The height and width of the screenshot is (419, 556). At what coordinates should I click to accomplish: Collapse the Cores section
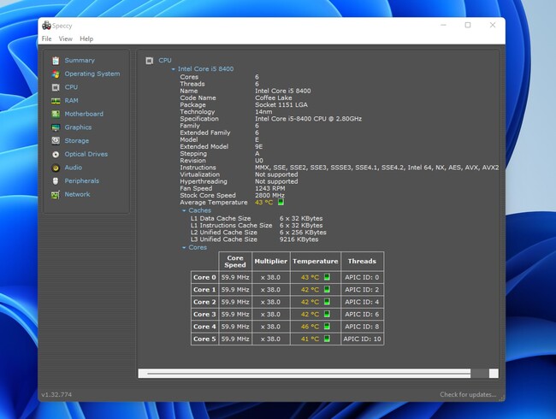(184, 248)
